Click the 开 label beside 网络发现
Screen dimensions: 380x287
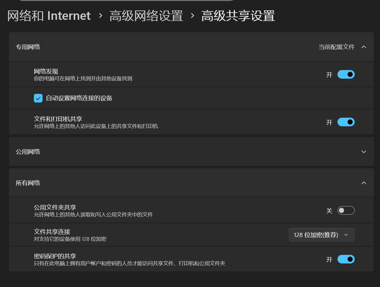[x=329, y=75]
